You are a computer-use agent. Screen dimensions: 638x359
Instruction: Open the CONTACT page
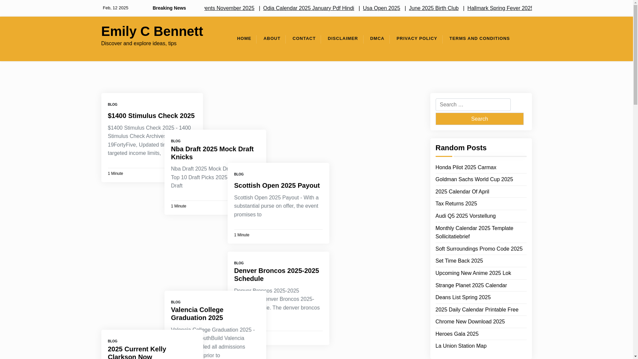pos(304,39)
